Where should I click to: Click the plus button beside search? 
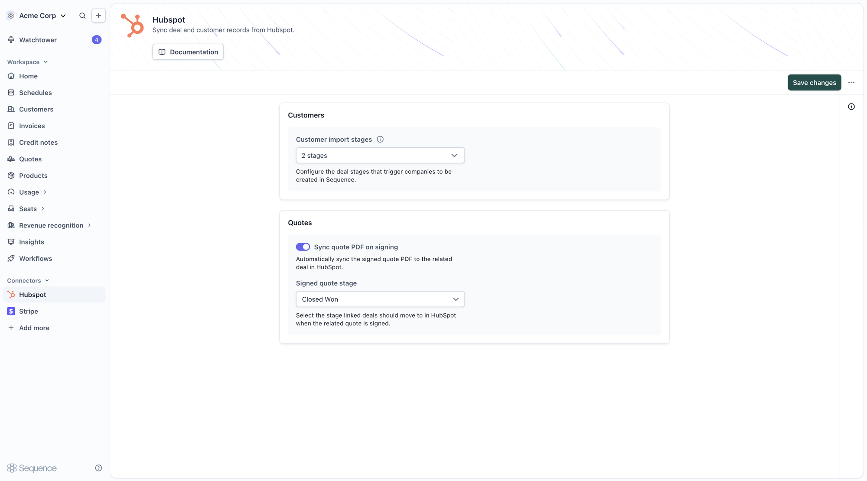click(98, 16)
